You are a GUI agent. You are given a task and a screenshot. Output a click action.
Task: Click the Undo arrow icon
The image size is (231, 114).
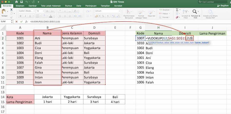pyautogui.click(x=27, y=2)
